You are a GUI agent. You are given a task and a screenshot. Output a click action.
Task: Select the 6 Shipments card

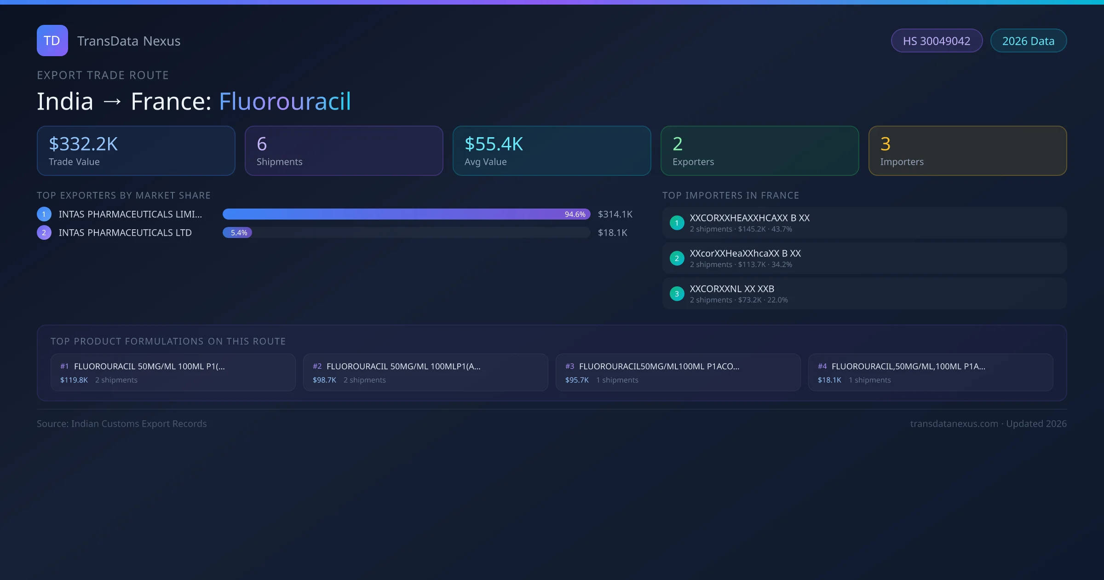(344, 151)
